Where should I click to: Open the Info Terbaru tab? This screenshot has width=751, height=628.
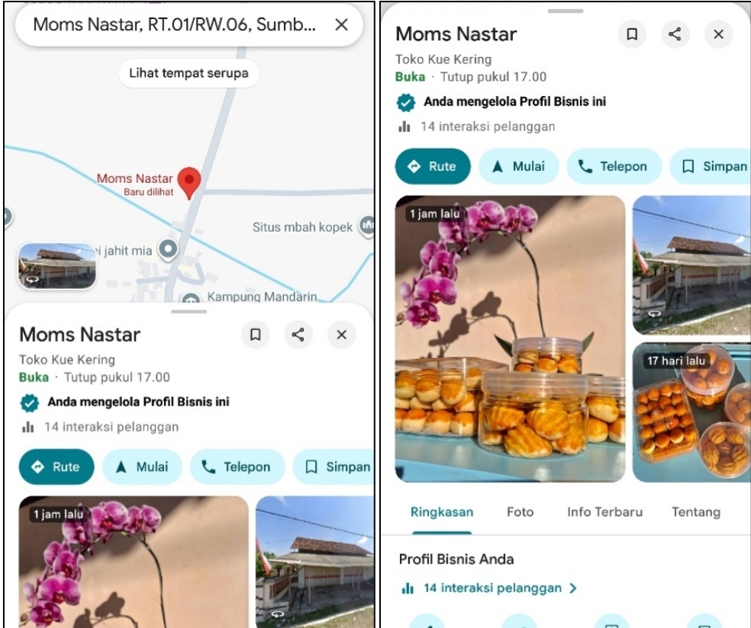605,512
